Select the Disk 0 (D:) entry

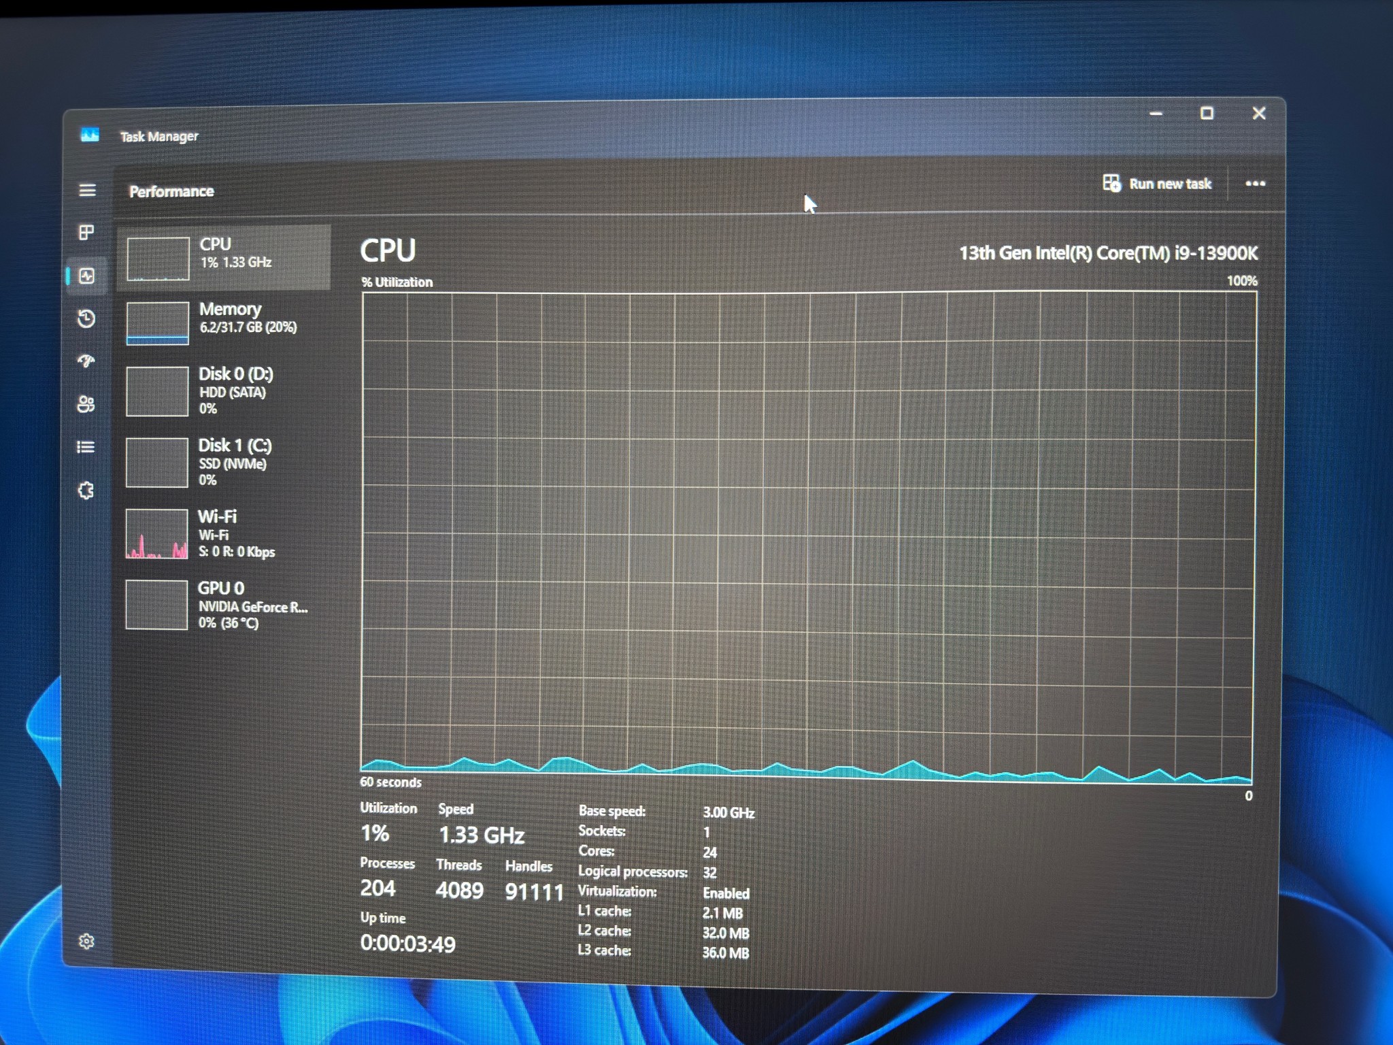pos(224,391)
